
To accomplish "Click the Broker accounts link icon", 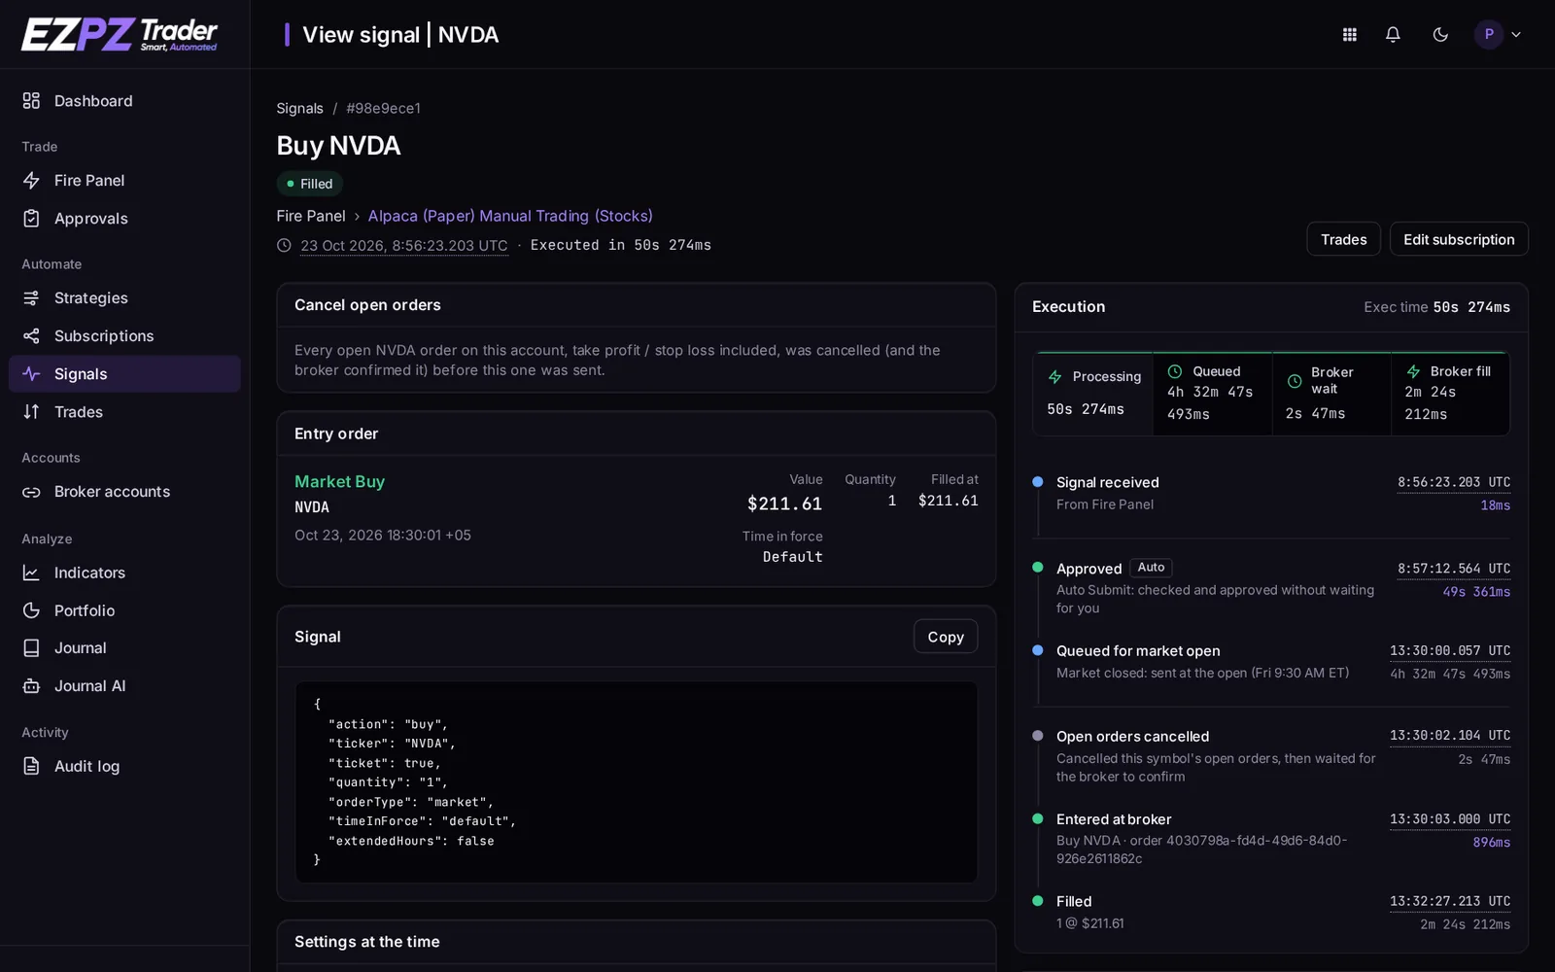I will [x=31, y=492].
